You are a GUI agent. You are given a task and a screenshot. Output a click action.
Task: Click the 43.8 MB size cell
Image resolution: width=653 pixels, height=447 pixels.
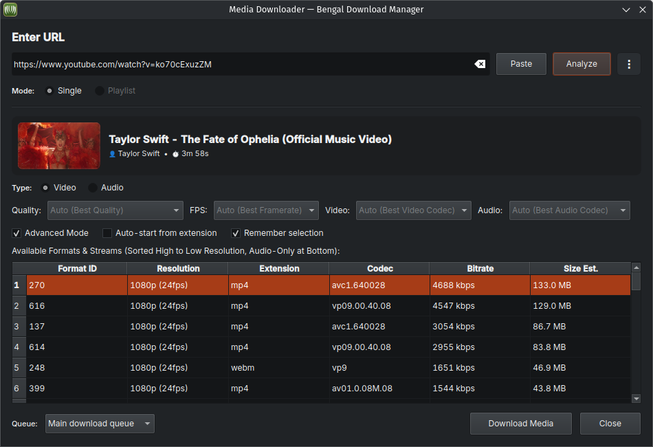click(x=581, y=389)
